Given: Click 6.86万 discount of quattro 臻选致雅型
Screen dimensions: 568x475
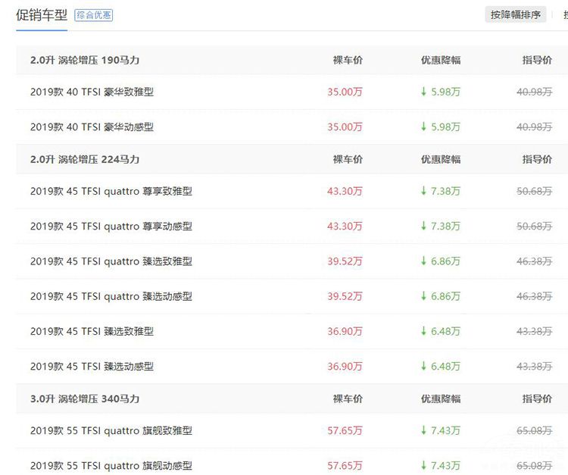Looking at the screenshot, I should 441,261.
